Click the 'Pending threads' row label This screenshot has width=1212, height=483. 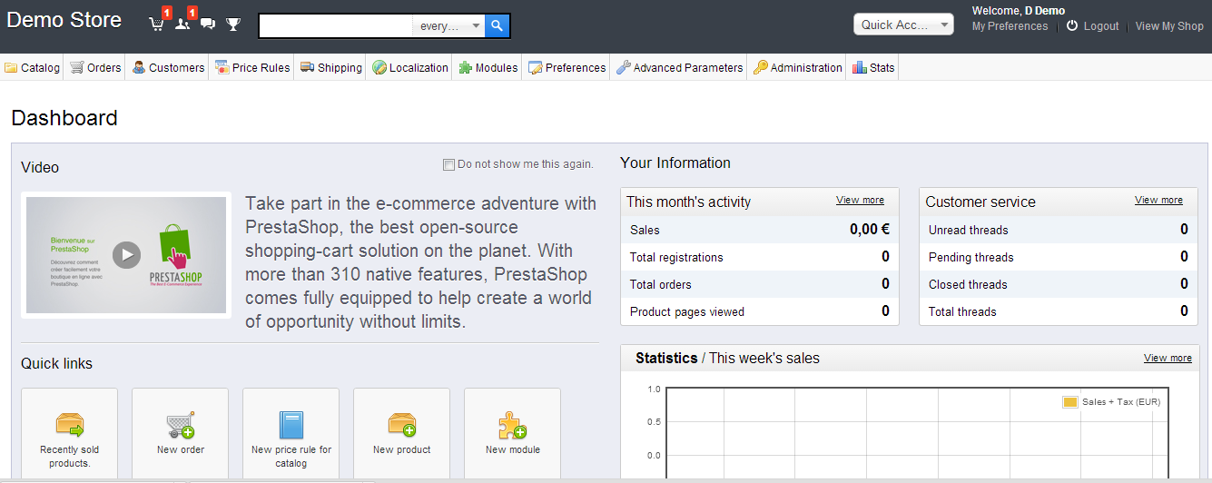coord(971,257)
